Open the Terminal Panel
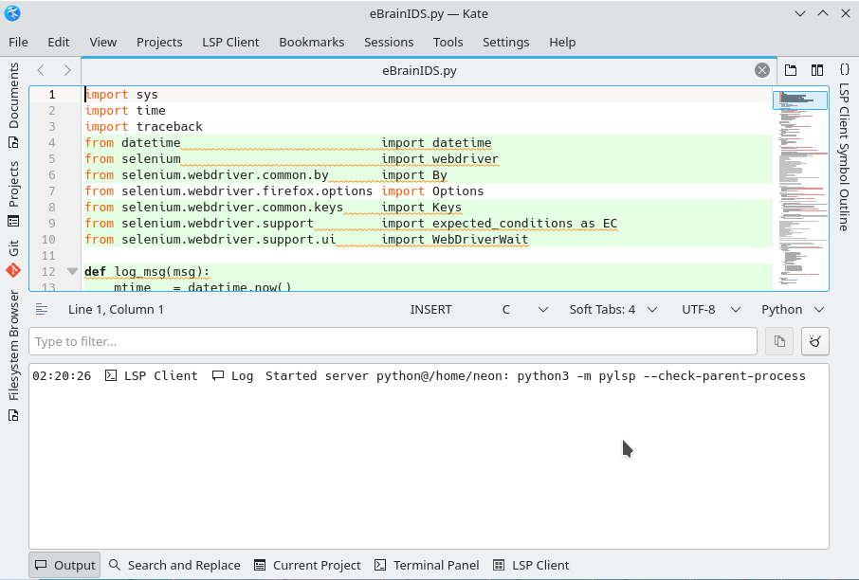 click(427, 565)
